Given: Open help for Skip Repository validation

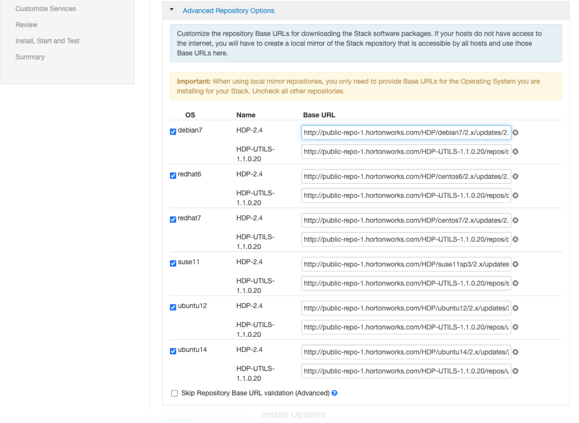Looking at the screenshot, I should pyautogui.click(x=334, y=393).
